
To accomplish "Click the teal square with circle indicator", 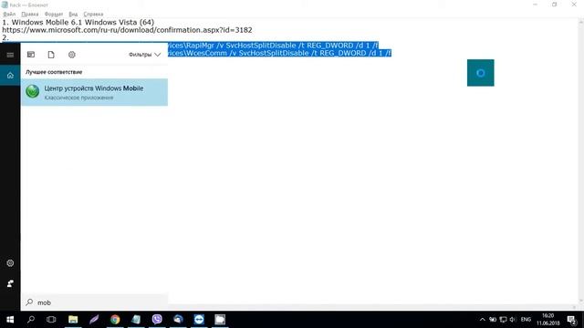I will tap(481, 73).
